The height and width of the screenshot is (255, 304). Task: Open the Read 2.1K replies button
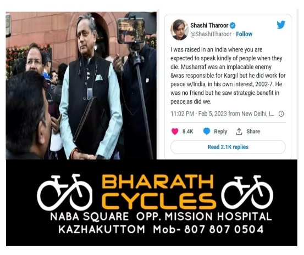click(x=228, y=147)
